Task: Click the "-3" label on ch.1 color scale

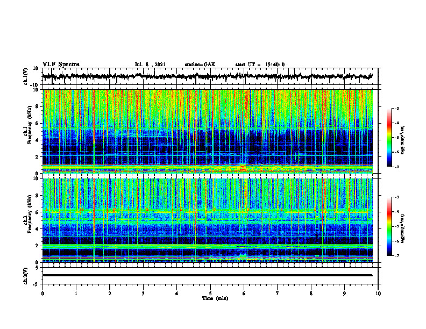Action: [396, 108]
